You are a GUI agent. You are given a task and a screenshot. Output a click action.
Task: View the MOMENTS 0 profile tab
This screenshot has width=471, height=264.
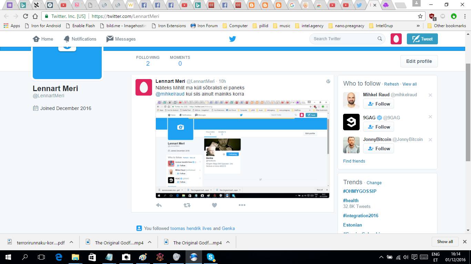[180, 61]
